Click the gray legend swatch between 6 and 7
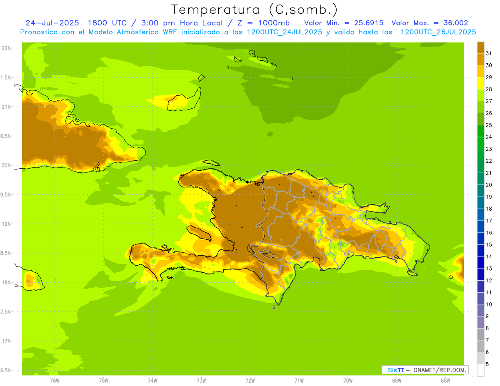Image resolution: width=500 pixels, height=386 pixels. click(x=480, y=346)
